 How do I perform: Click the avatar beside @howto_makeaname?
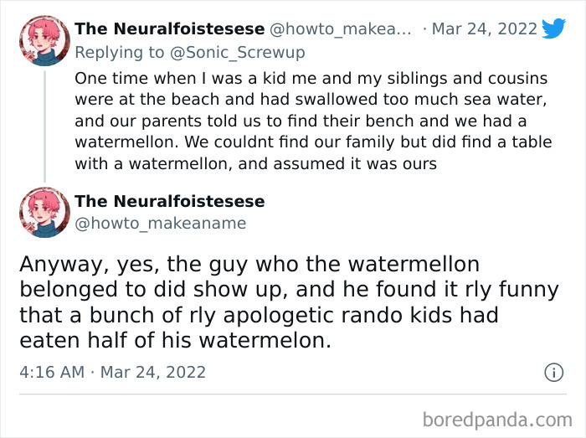tap(44, 212)
